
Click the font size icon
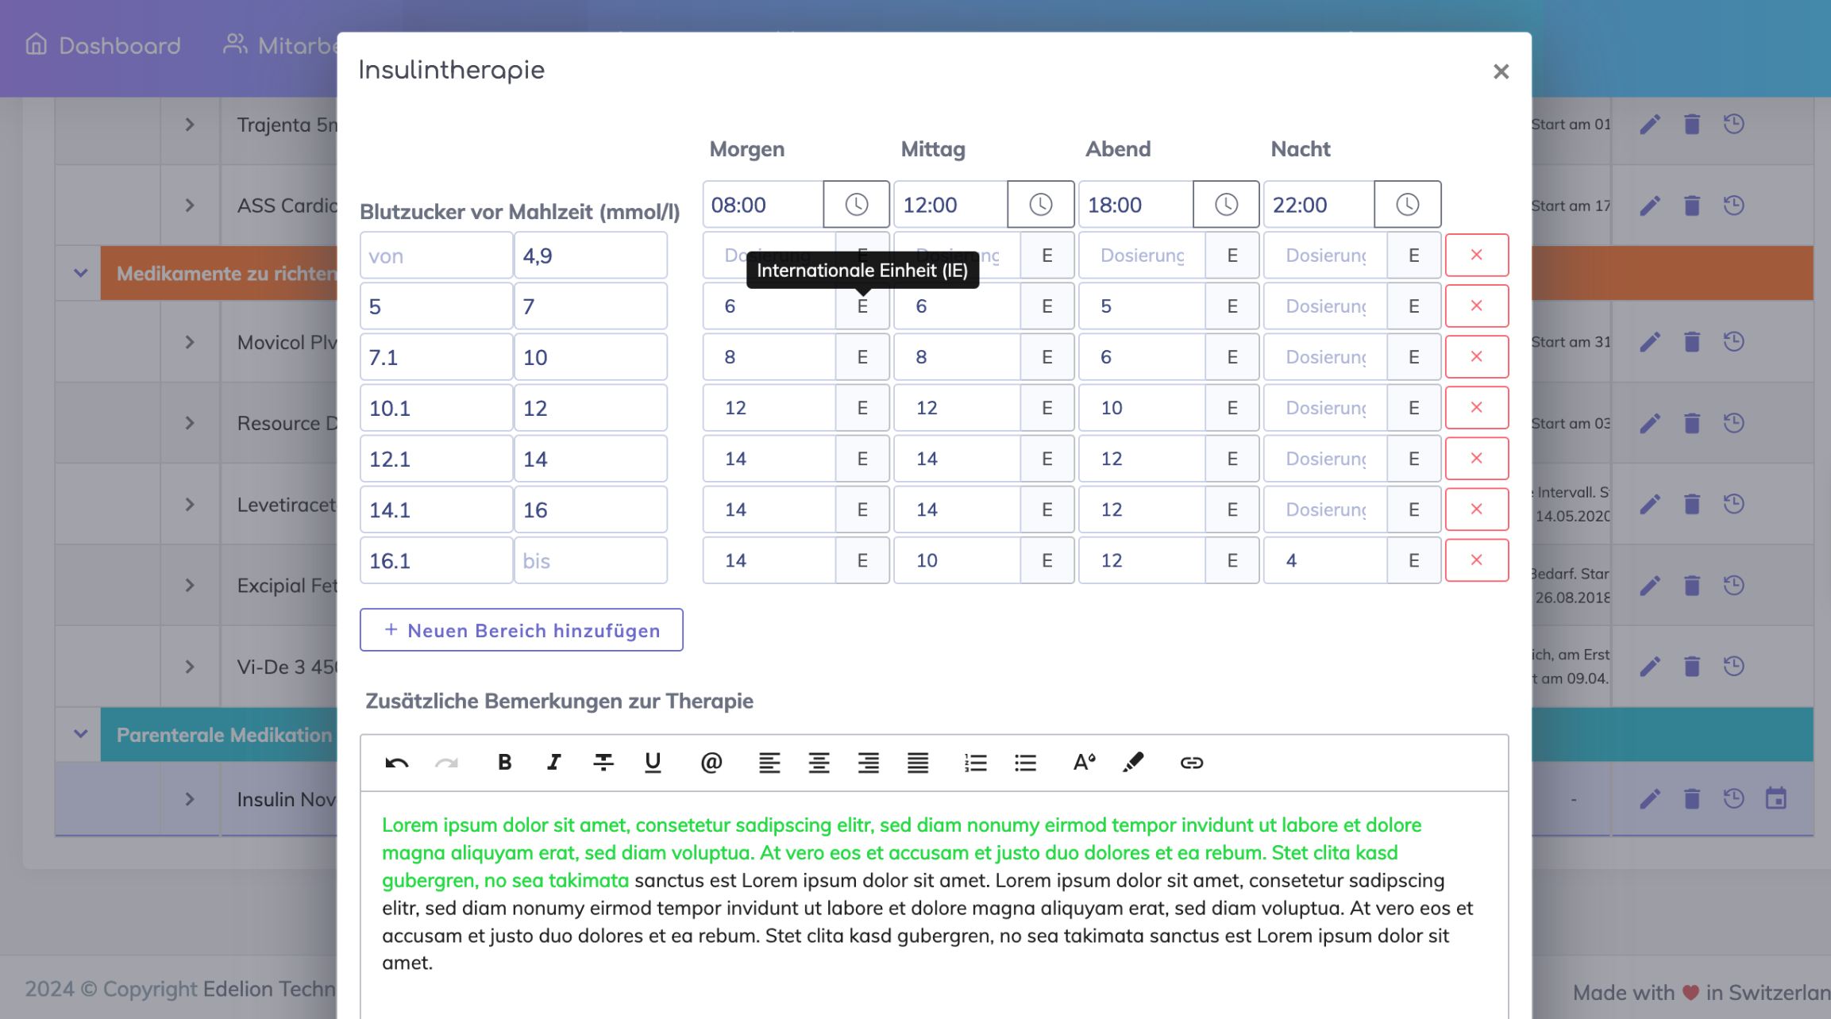(x=1084, y=763)
